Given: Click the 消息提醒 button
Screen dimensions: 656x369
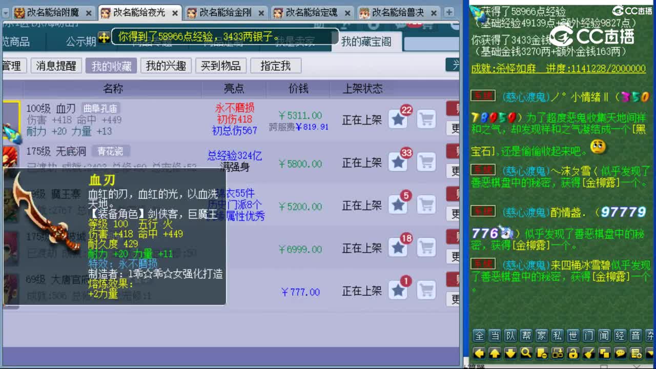Looking at the screenshot, I should (56, 66).
